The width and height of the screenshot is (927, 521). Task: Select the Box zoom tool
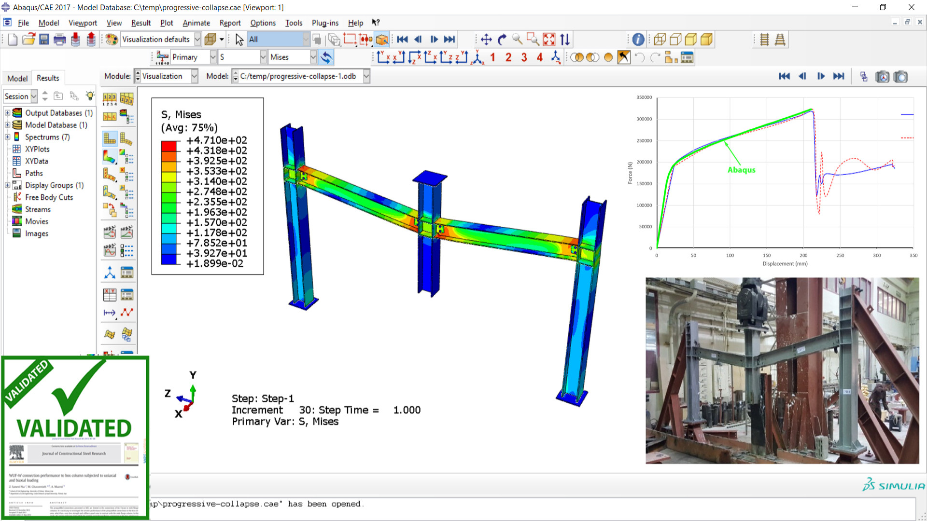(533, 40)
